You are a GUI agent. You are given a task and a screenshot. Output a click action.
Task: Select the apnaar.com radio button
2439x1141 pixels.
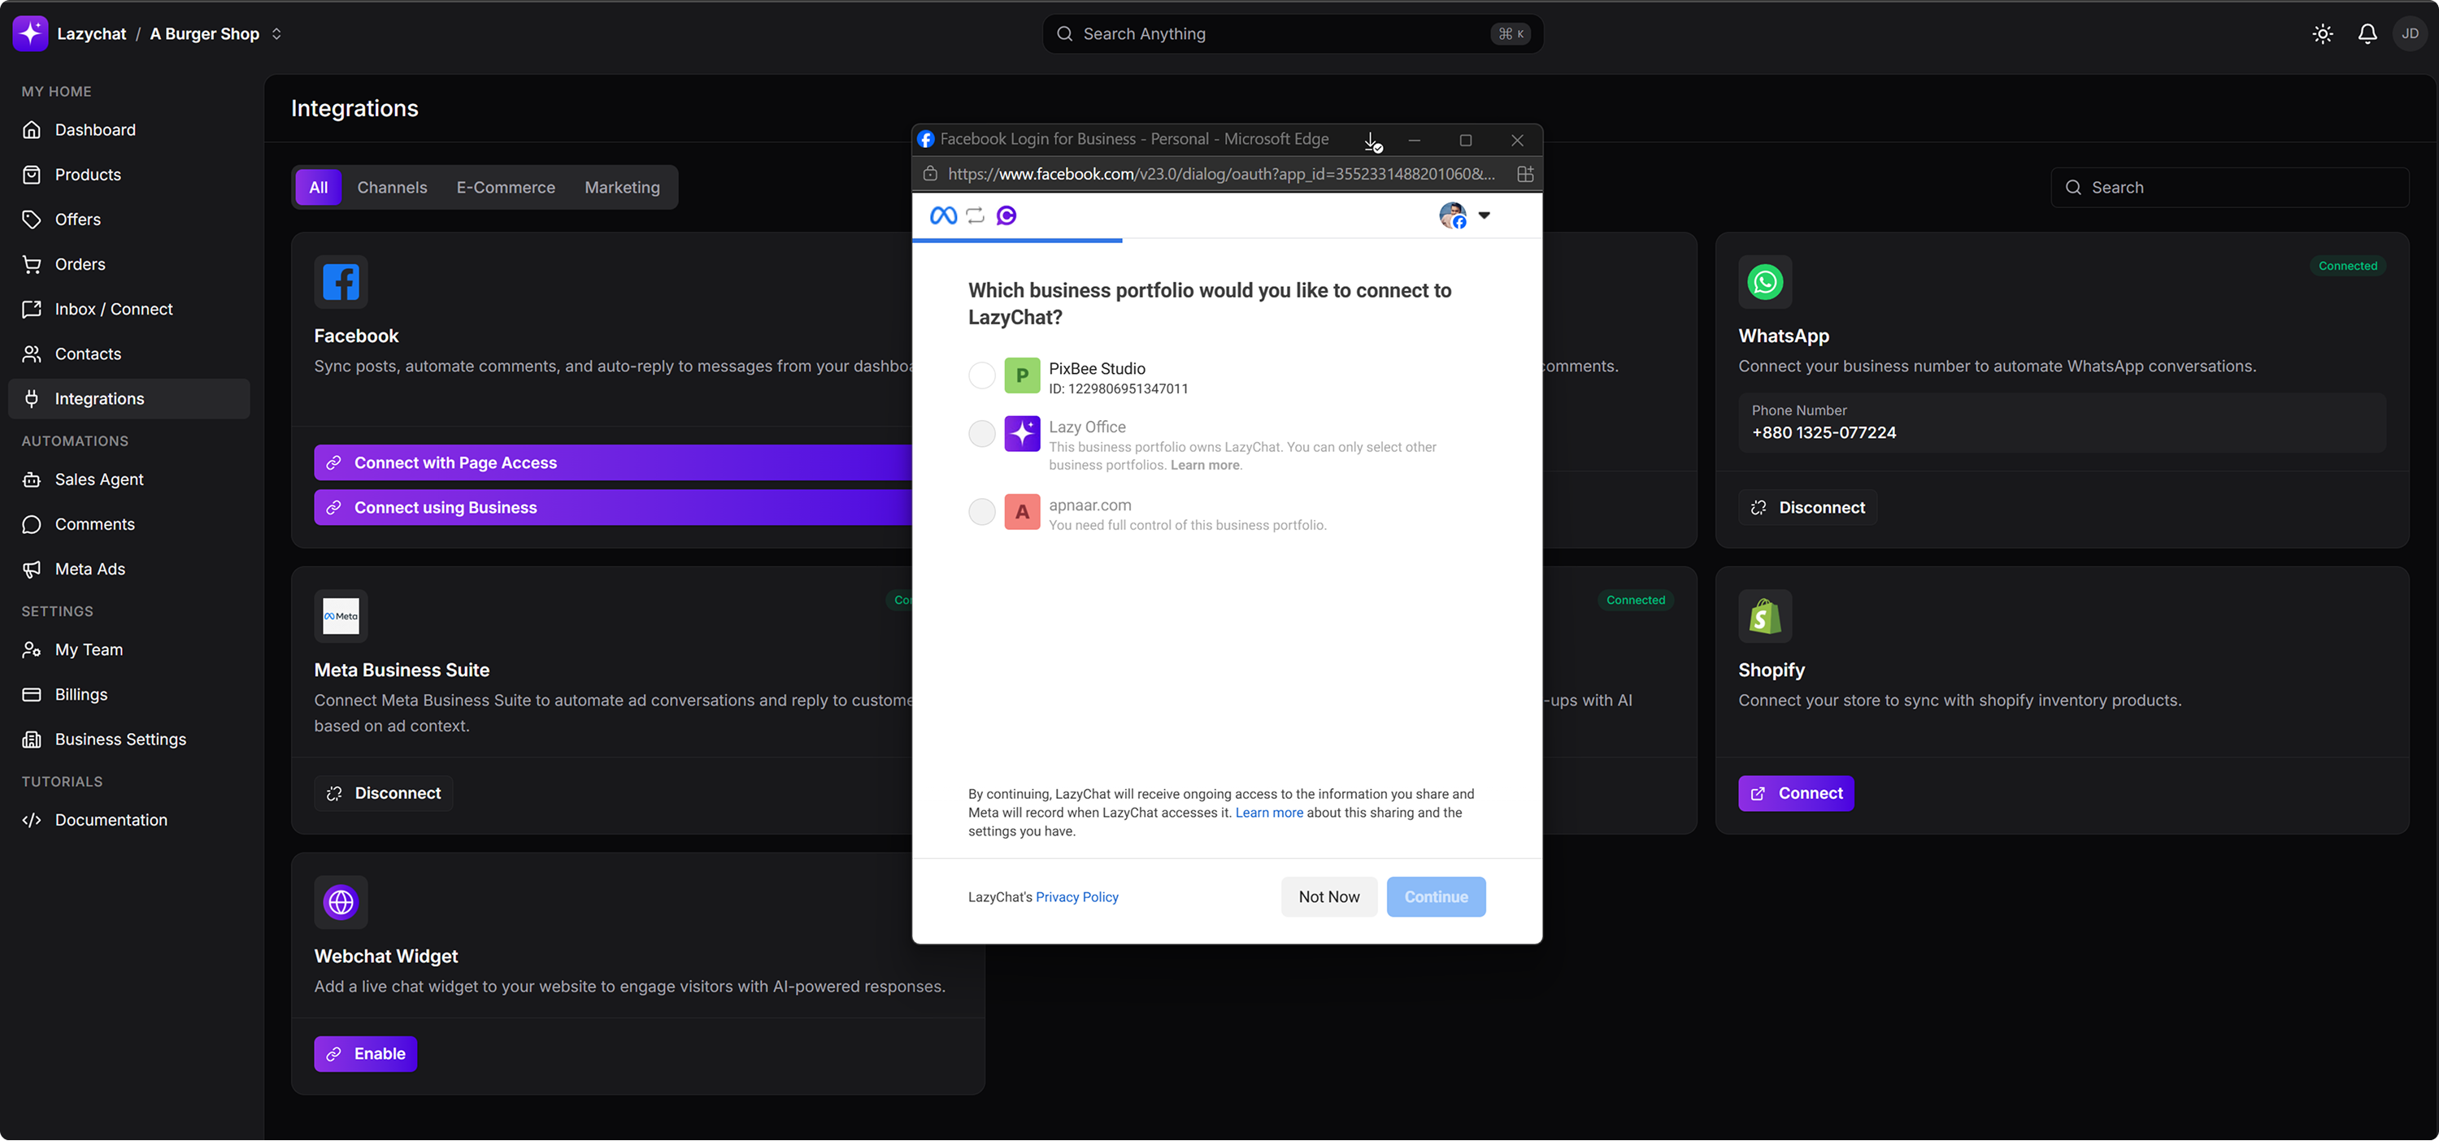tap(982, 512)
